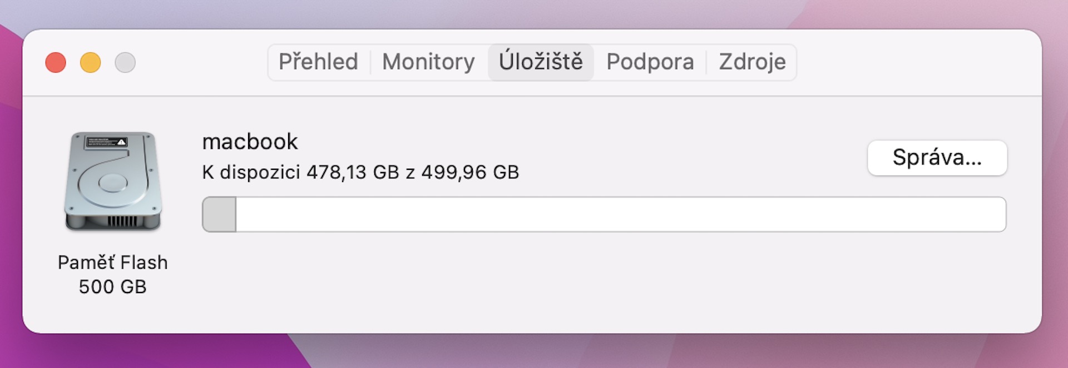The width and height of the screenshot is (1068, 368).
Task: Click the Paměť Flash label
Action: point(112,263)
